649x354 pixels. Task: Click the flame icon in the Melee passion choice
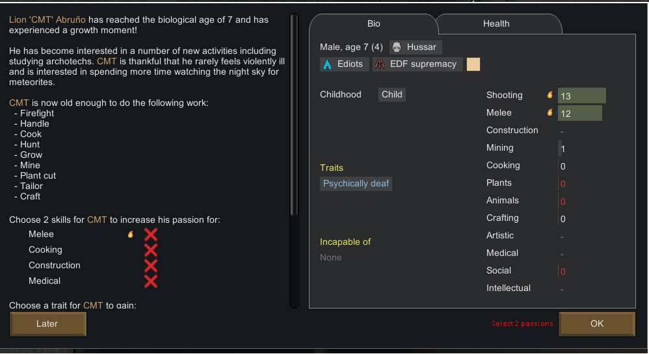[x=131, y=234]
